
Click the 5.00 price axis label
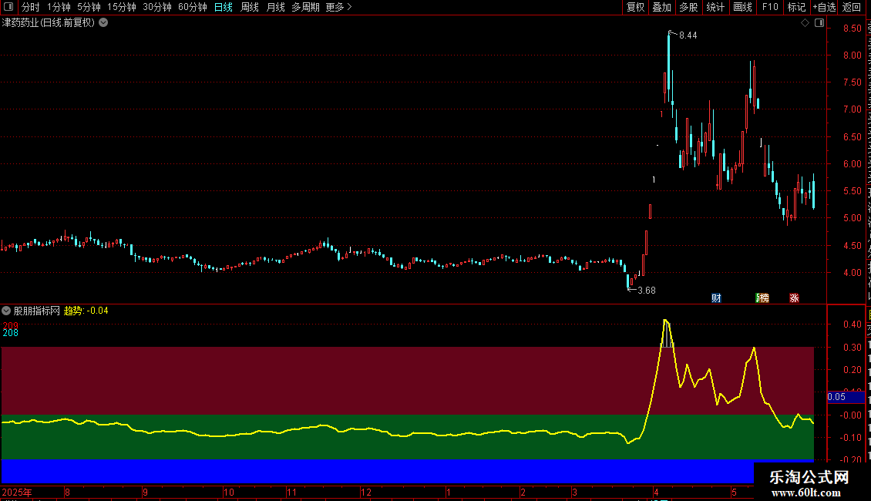[852, 218]
